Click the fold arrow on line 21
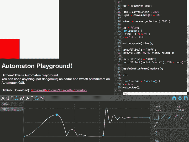 (122, 31)
